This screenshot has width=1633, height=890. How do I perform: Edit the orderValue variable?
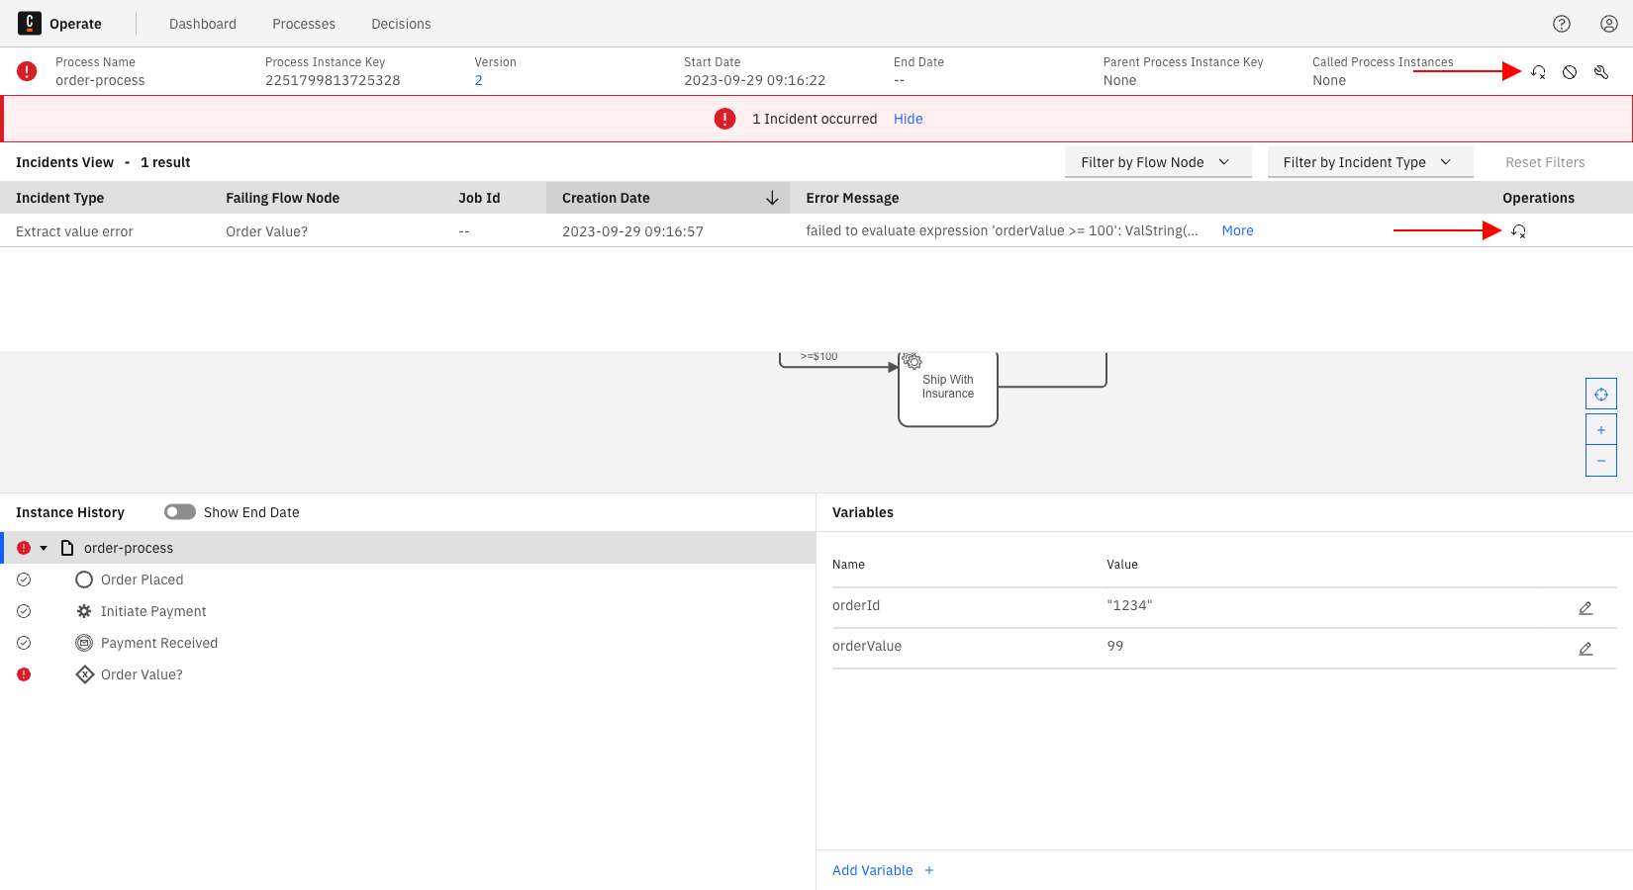(1585, 649)
